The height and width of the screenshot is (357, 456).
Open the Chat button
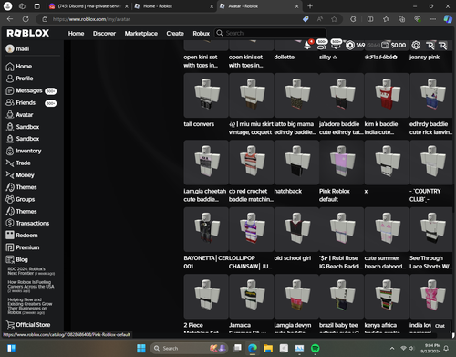[440, 326]
